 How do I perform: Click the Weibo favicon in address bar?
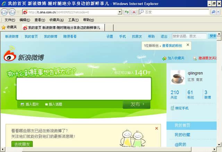pos(25,12)
